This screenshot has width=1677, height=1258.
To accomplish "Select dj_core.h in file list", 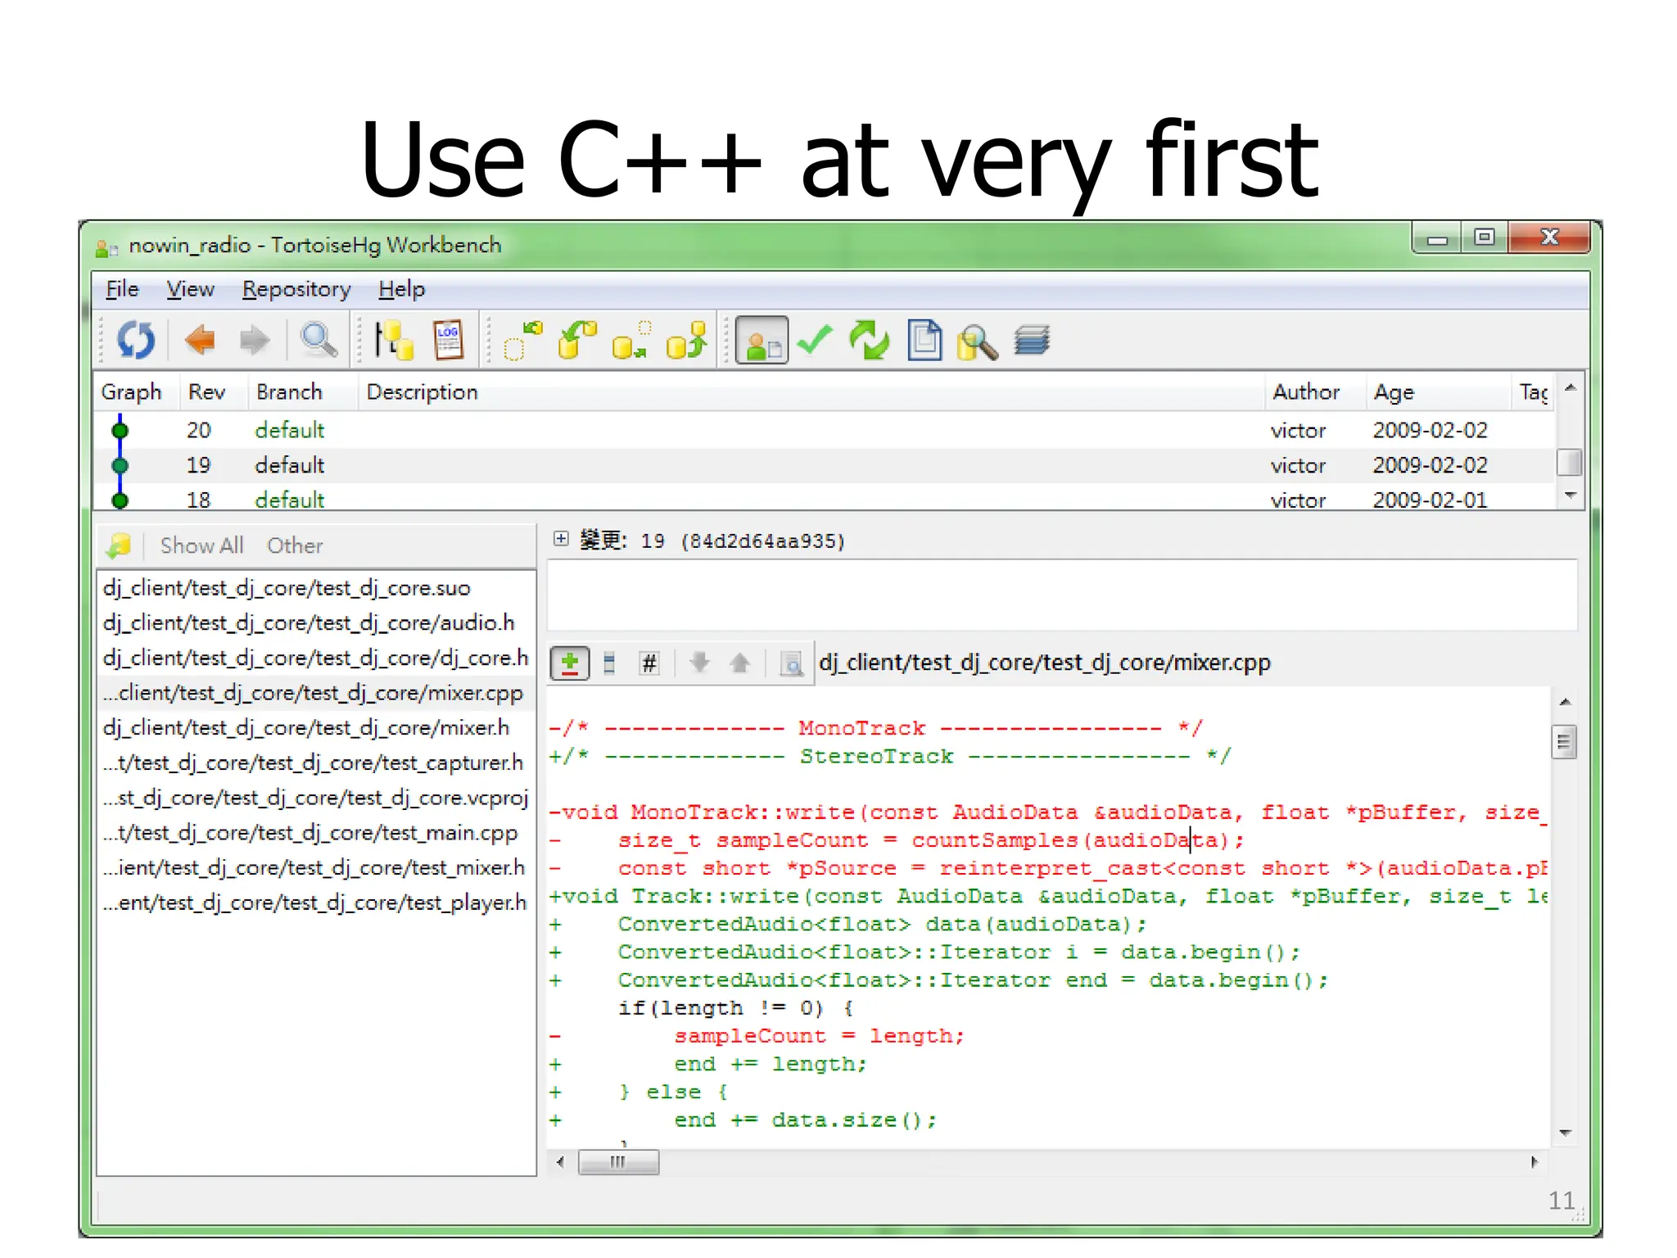I will click(316, 658).
